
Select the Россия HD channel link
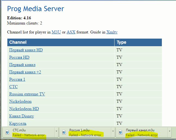[19, 57]
